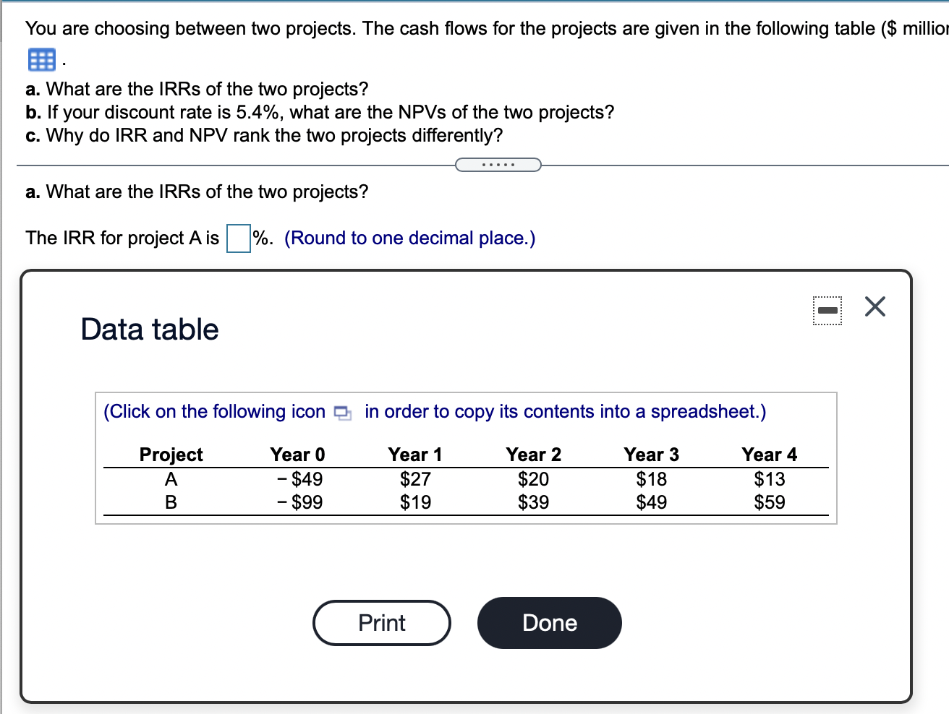Click the $27 Year 1 cell for Project A
This screenshot has height=714, width=949.
415,478
